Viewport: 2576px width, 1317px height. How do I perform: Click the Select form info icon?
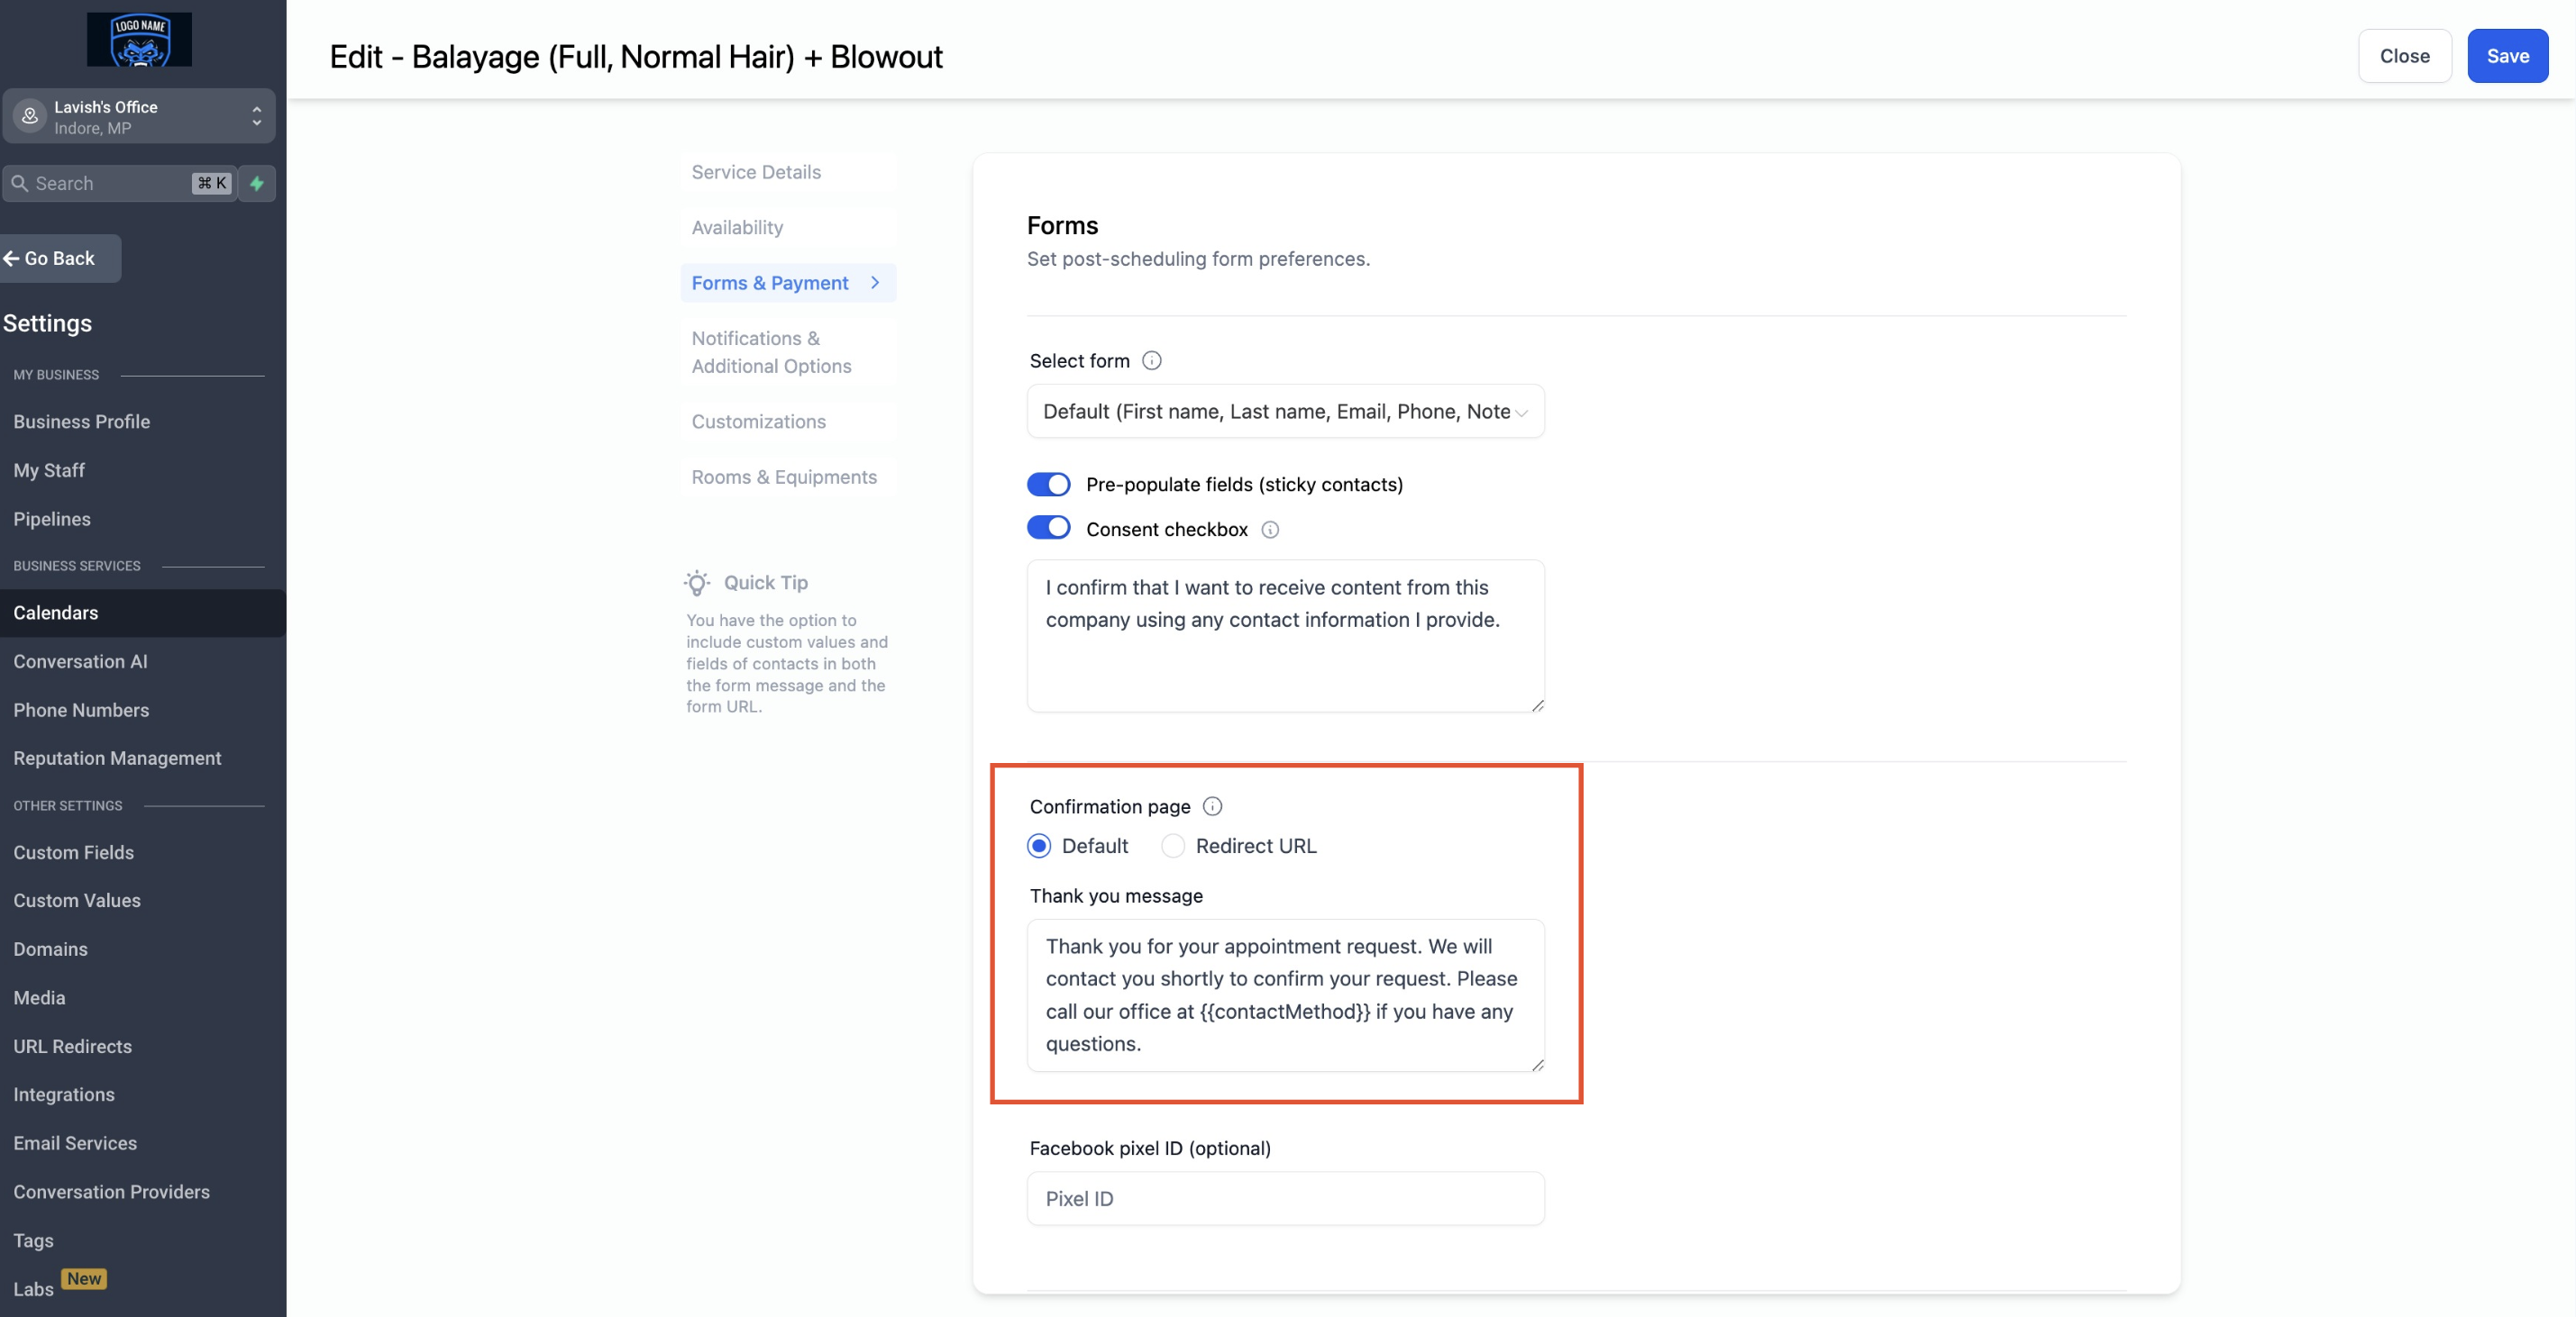pos(1151,360)
